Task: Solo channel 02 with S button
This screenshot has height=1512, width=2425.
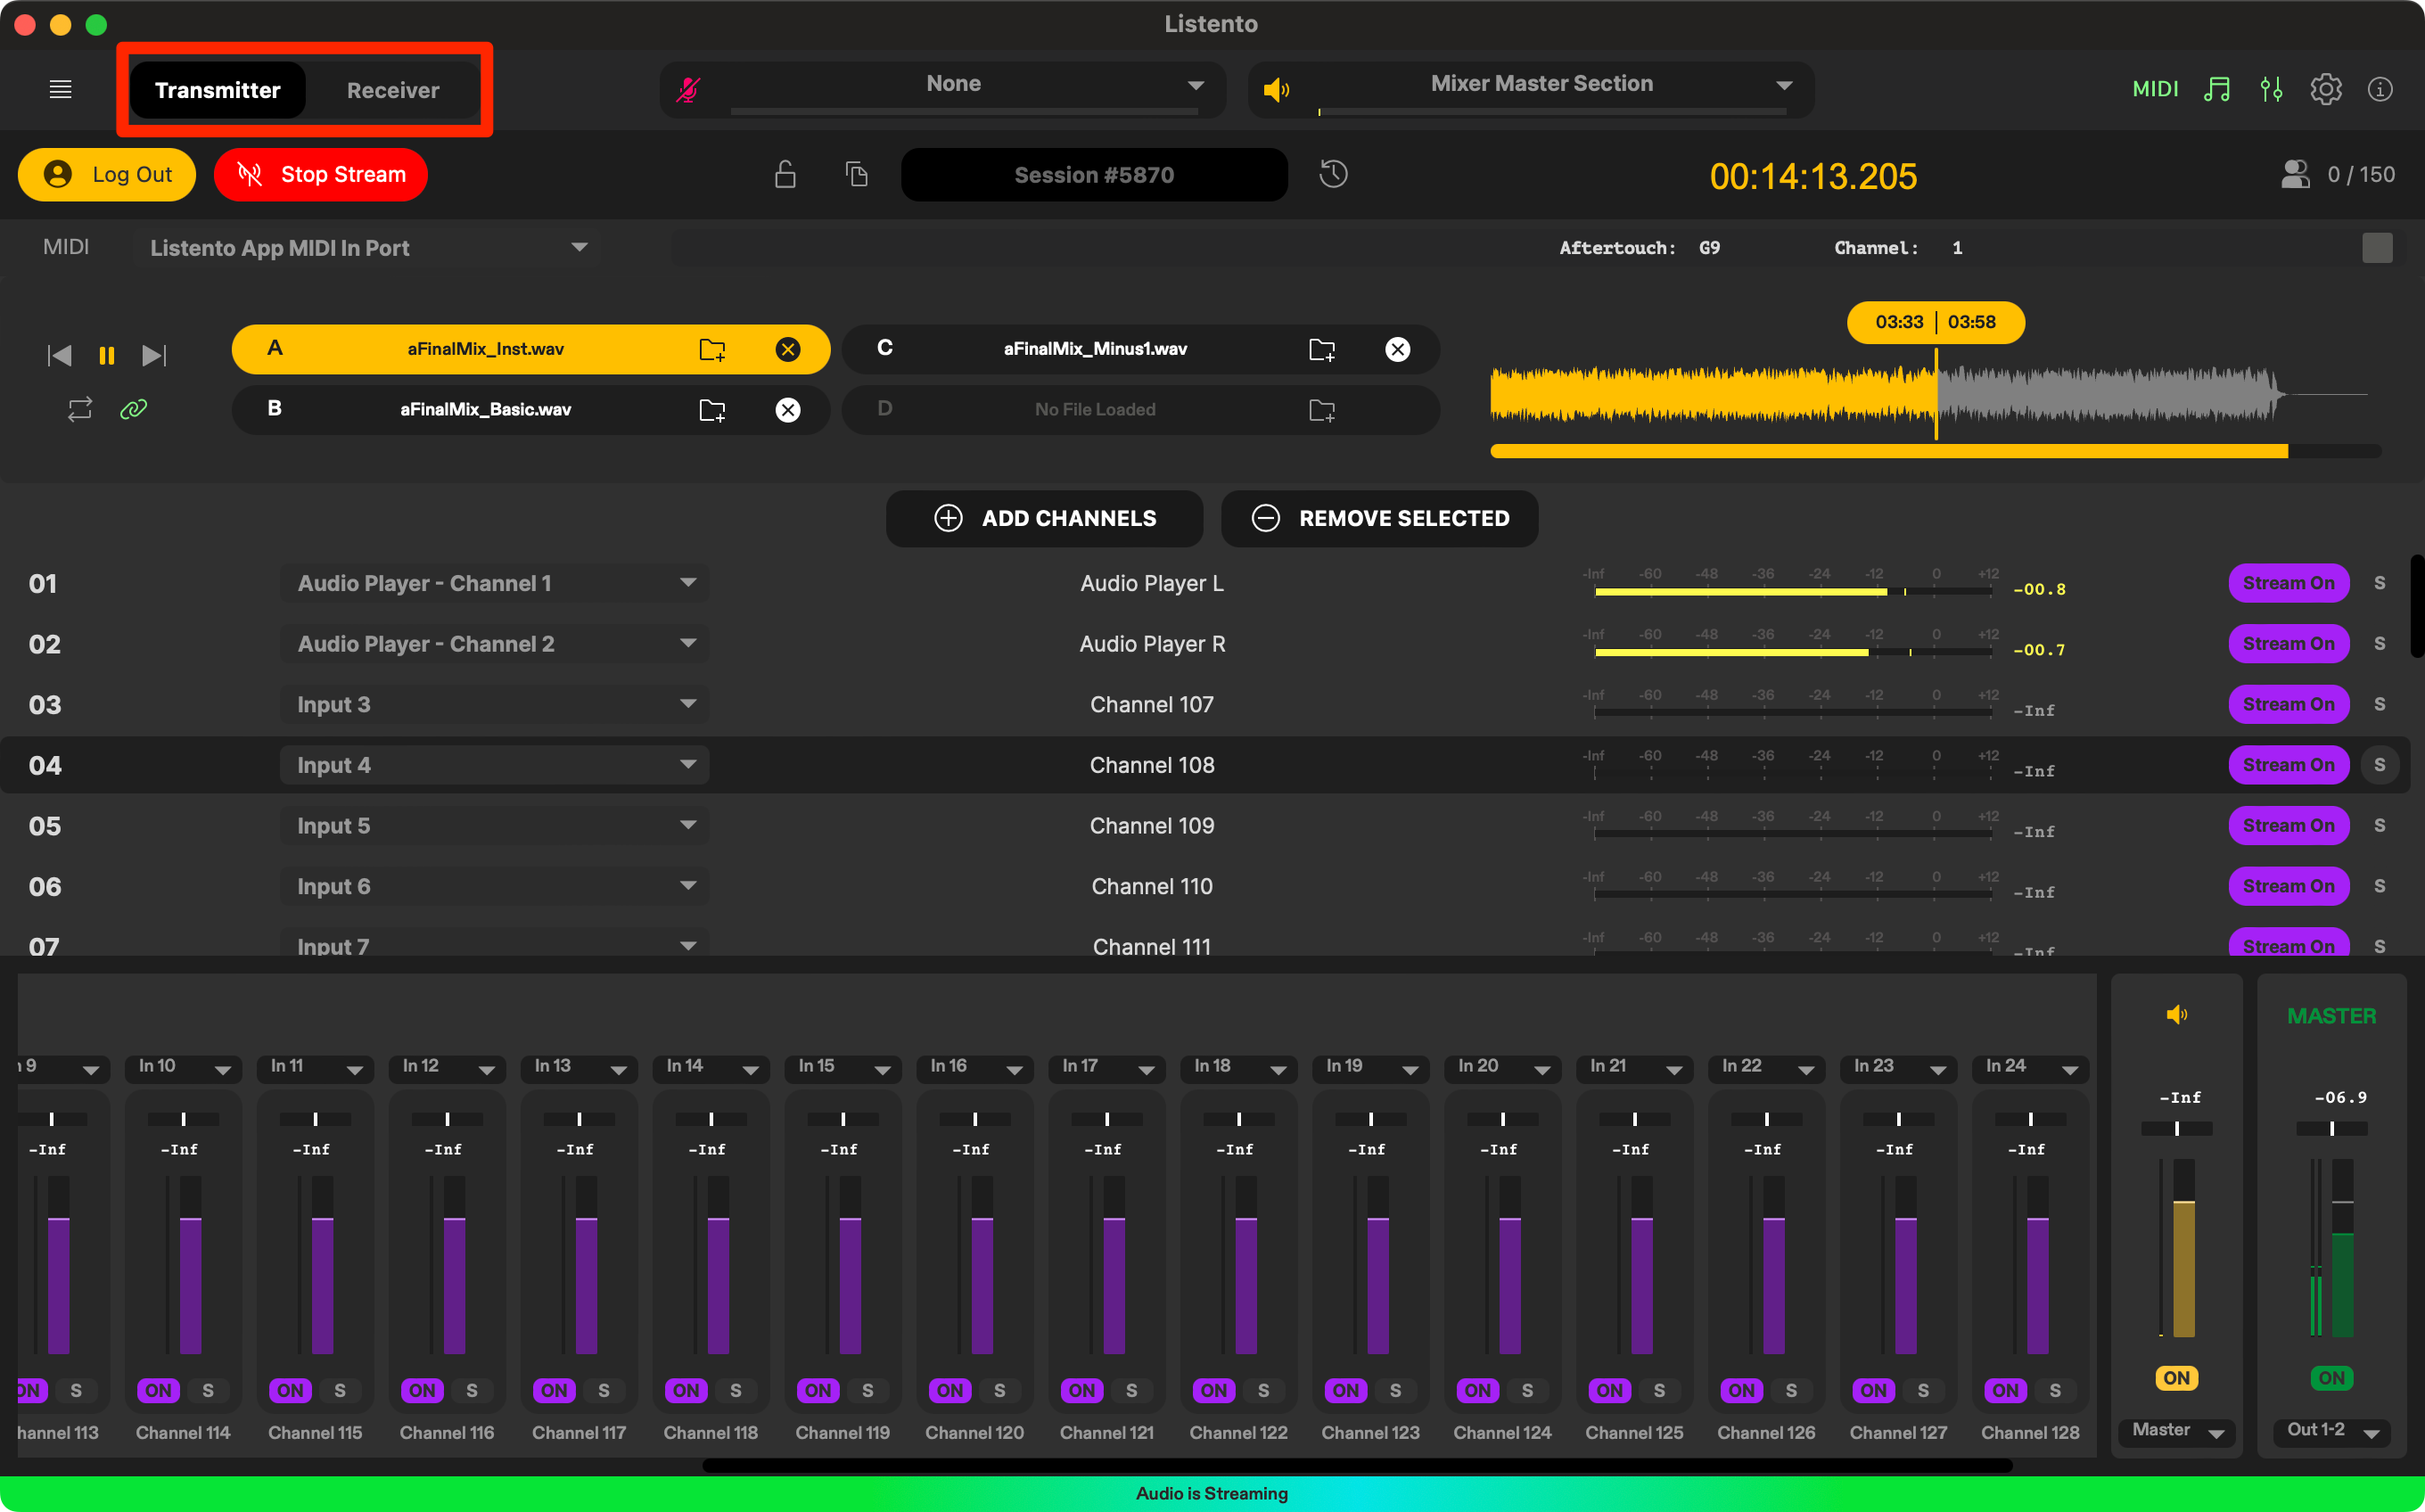Action: point(2379,644)
